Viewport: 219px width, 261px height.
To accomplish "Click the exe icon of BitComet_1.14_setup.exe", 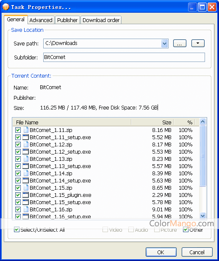I will [25, 181].
